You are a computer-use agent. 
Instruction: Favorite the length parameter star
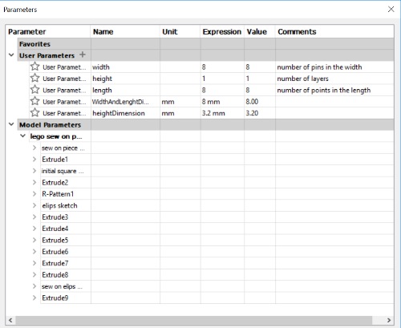(34, 90)
